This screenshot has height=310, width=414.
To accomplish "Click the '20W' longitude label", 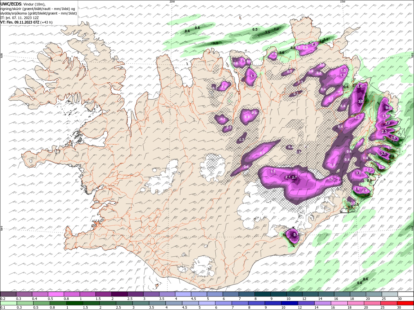I will [x=172, y=2].
